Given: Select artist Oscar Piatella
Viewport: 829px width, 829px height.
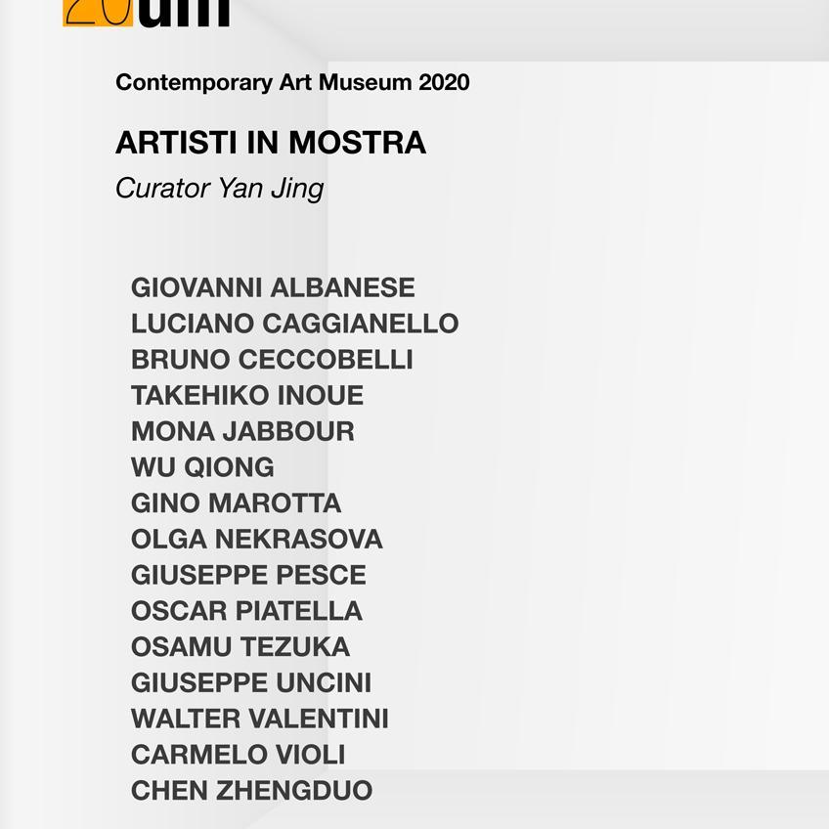Looking at the screenshot, I should tap(246, 611).
